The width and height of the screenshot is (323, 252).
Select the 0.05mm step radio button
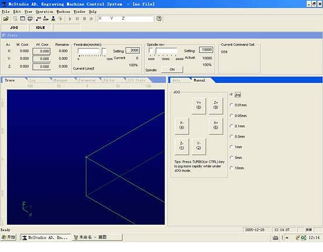coord(231,116)
